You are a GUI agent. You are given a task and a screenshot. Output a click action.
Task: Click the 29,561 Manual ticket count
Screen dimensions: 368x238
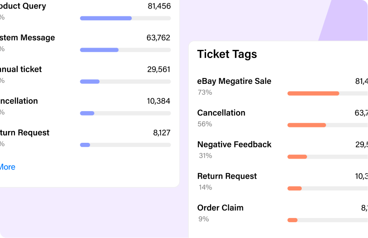point(158,69)
